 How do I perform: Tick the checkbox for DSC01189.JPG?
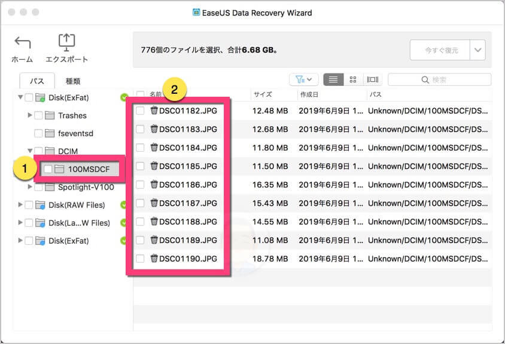[x=140, y=240]
